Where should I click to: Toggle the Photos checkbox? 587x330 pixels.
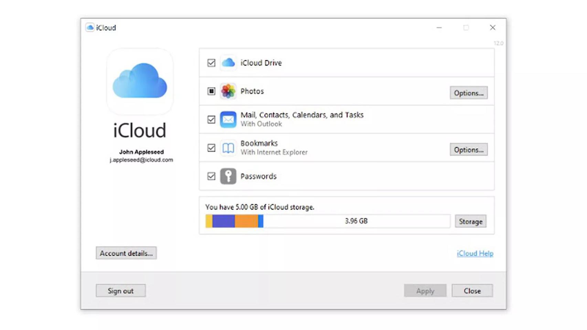pos(211,91)
